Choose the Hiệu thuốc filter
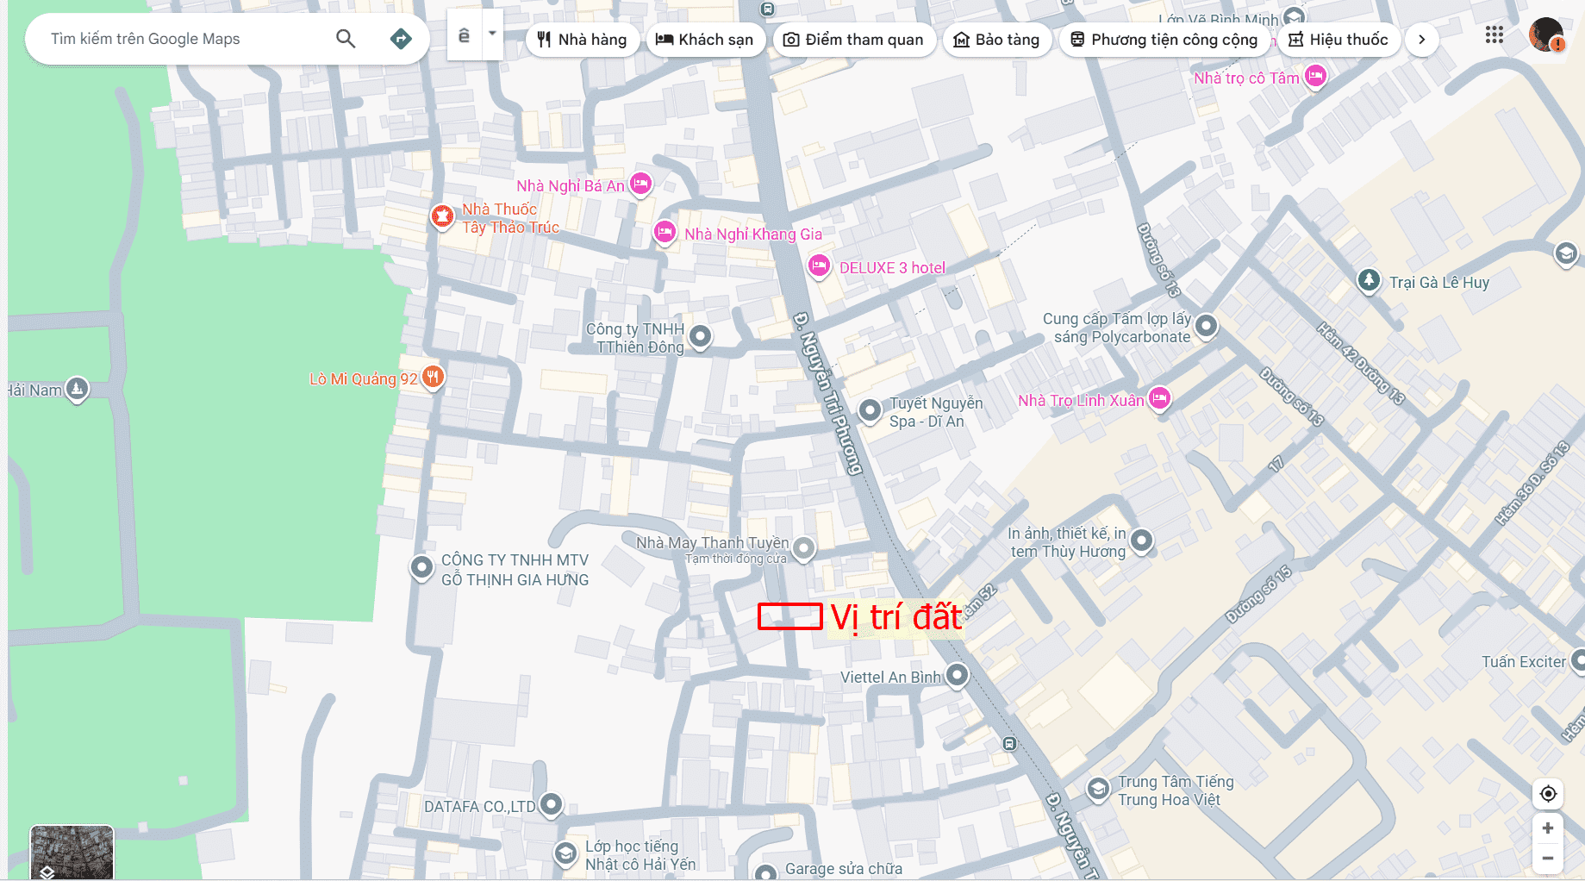Image resolution: width=1585 pixels, height=881 pixels. pos(1339,40)
